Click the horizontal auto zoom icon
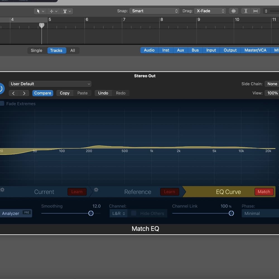 click(256, 11)
